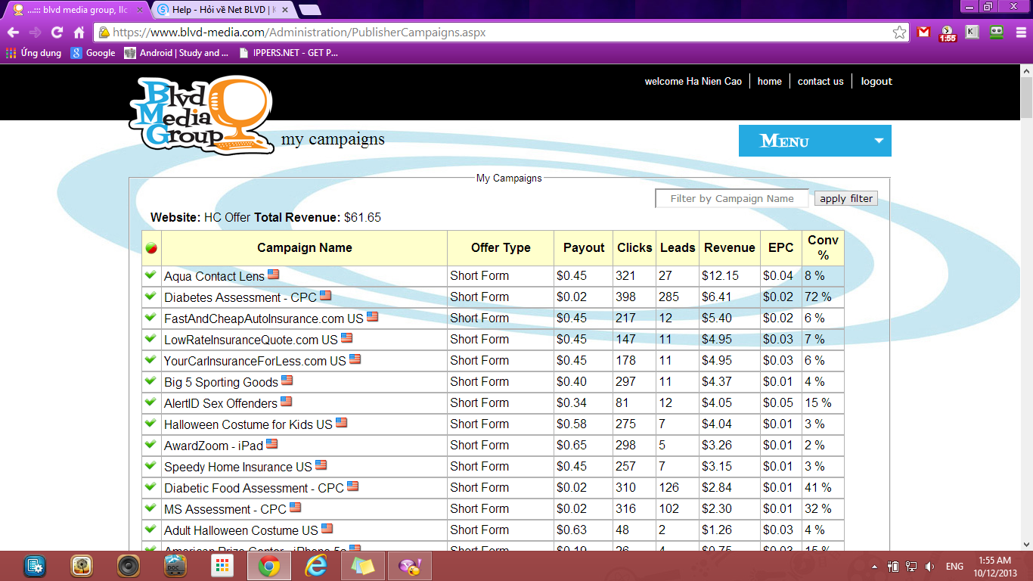
Task: Go back with the browser back arrow
Action: click(13, 33)
